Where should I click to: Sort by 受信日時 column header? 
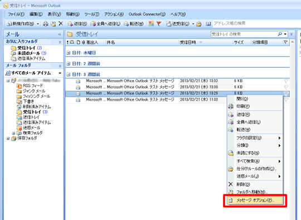(206, 42)
